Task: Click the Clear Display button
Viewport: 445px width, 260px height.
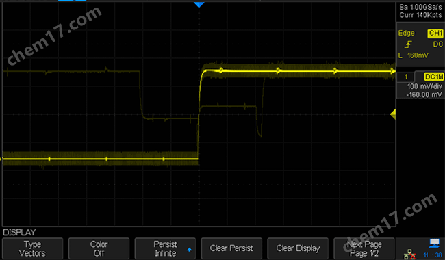Action: click(298, 248)
